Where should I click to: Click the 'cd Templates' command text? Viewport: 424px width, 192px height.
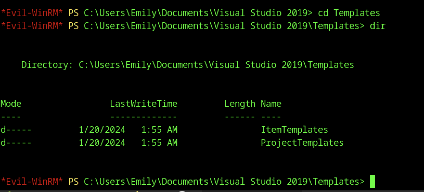point(349,13)
